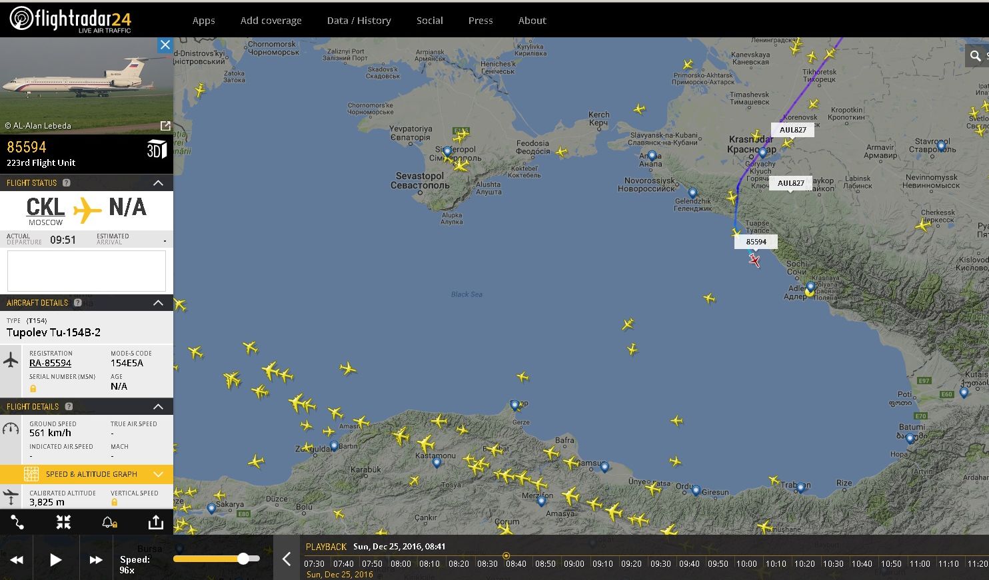Share this flight
This screenshot has width=989, height=580.
click(155, 523)
